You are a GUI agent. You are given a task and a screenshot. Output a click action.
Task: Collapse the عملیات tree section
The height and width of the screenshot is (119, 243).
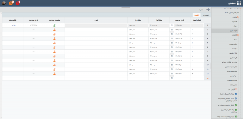[238, 17]
